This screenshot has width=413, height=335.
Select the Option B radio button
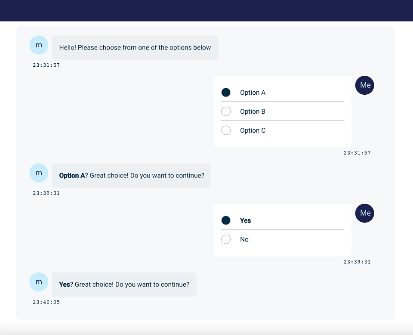[226, 112]
